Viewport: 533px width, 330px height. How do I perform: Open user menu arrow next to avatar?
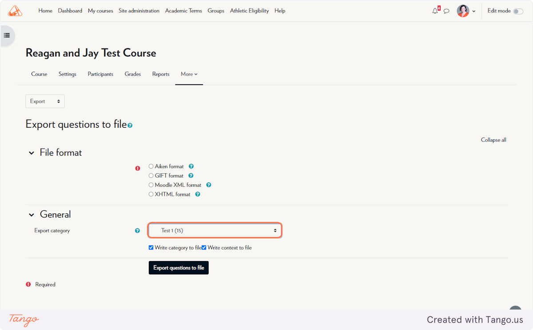point(474,12)
